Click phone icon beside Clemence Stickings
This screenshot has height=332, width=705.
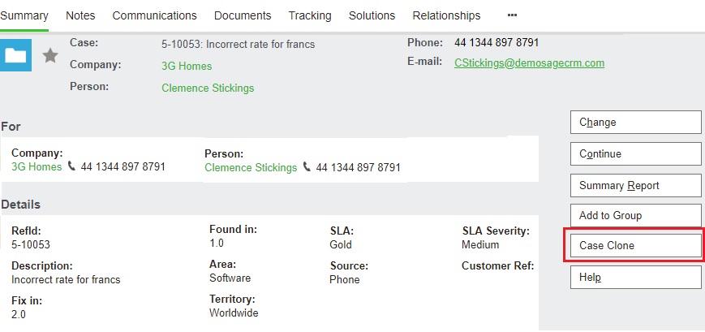coord(307,167)
